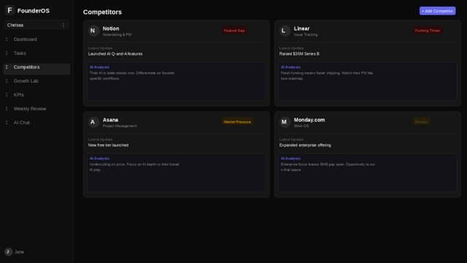This screenshot has height=263, width=467.
Task: Open the Chelsea workspace dropdown
Action: (36, 25)
